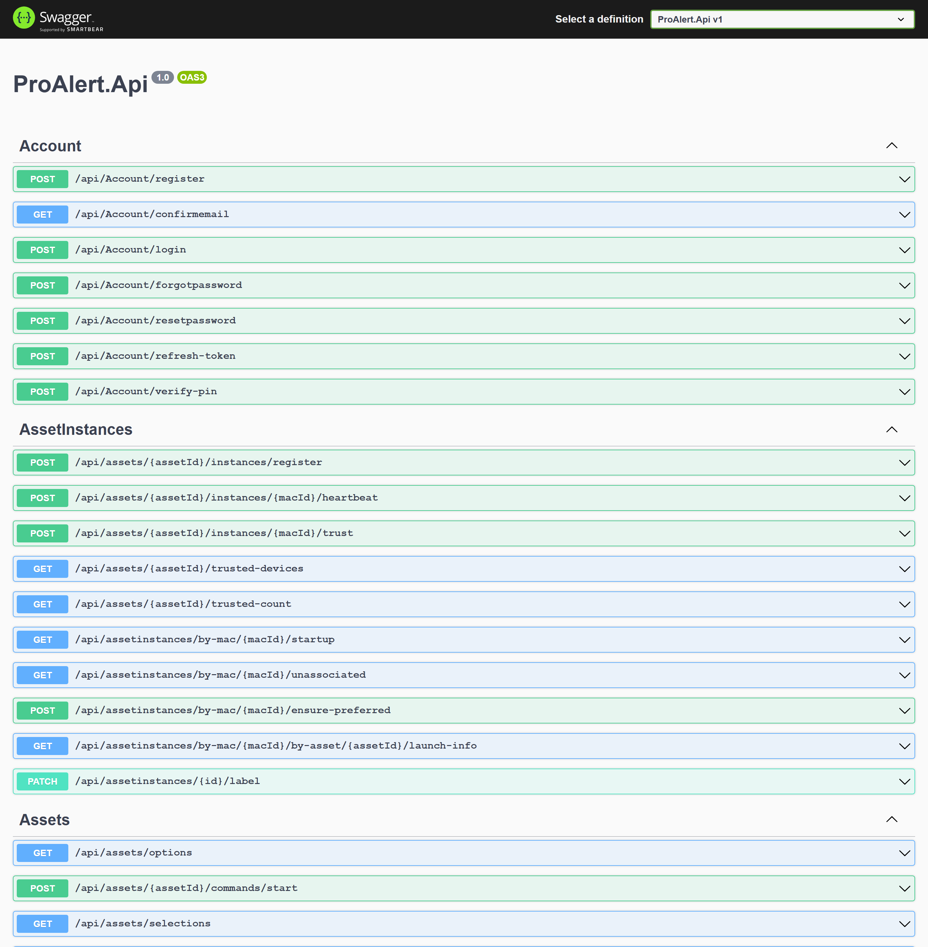
Task: Click POST badge for /api/Account/register
Action: (x=43, y=179)
